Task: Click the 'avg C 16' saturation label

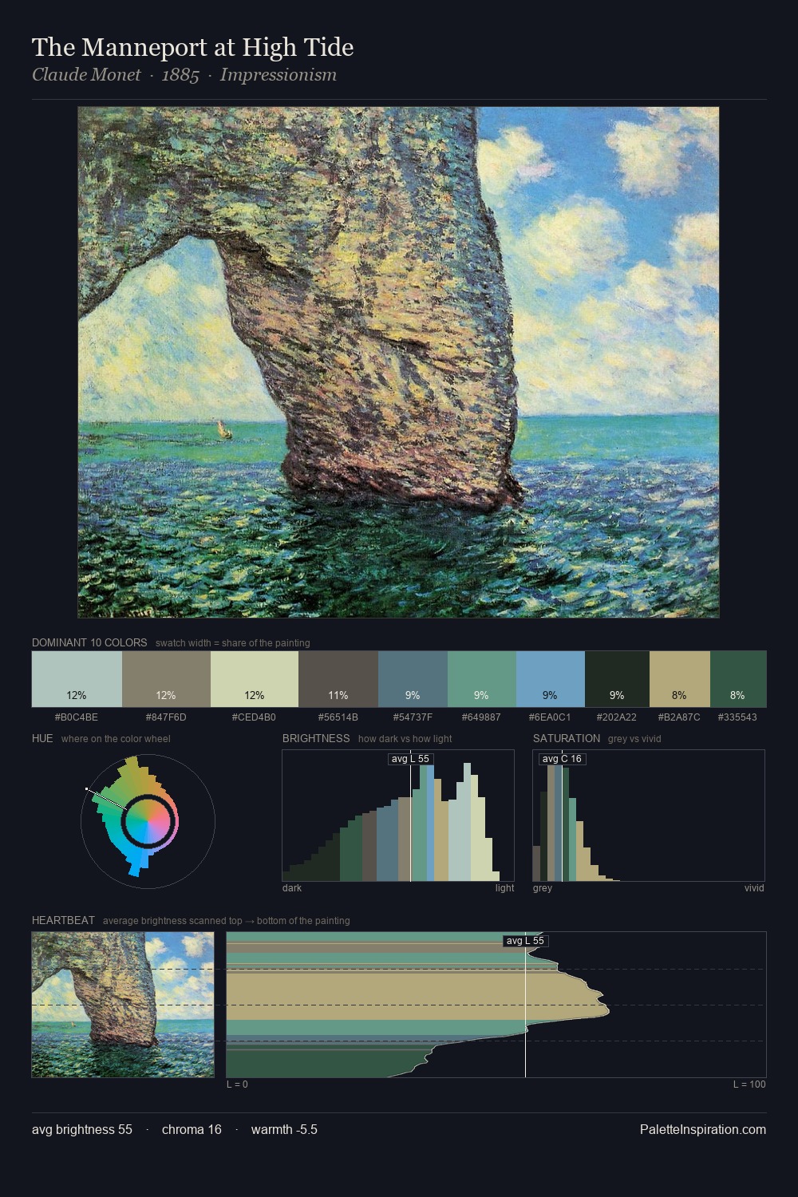Action: (x=562, y=759)
